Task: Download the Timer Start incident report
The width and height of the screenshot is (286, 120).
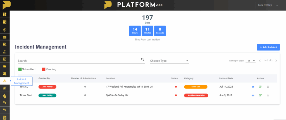Action: pyautogui.click(x=268, y=95)
